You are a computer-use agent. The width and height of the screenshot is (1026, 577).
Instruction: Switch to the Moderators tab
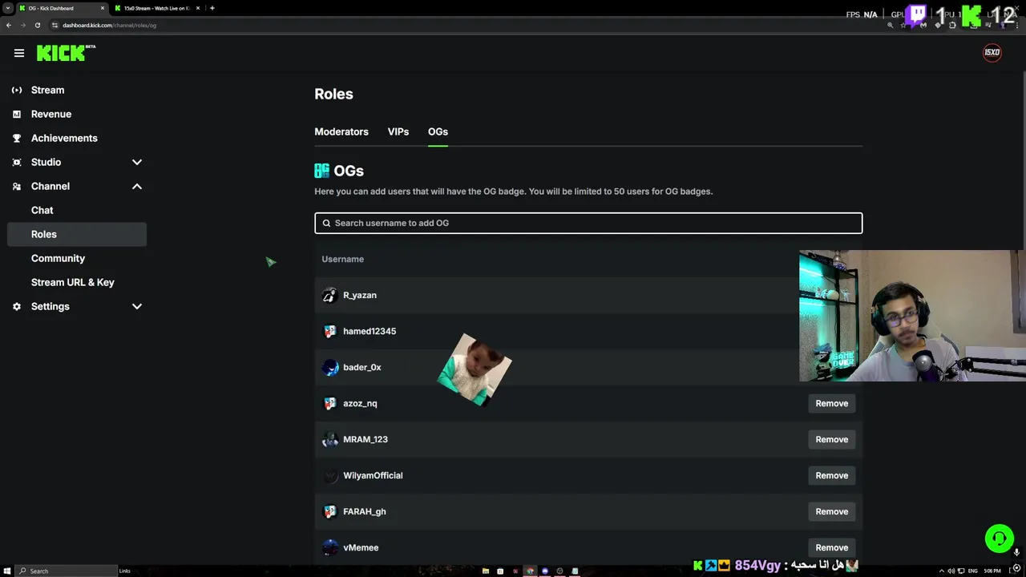point(341,131)
